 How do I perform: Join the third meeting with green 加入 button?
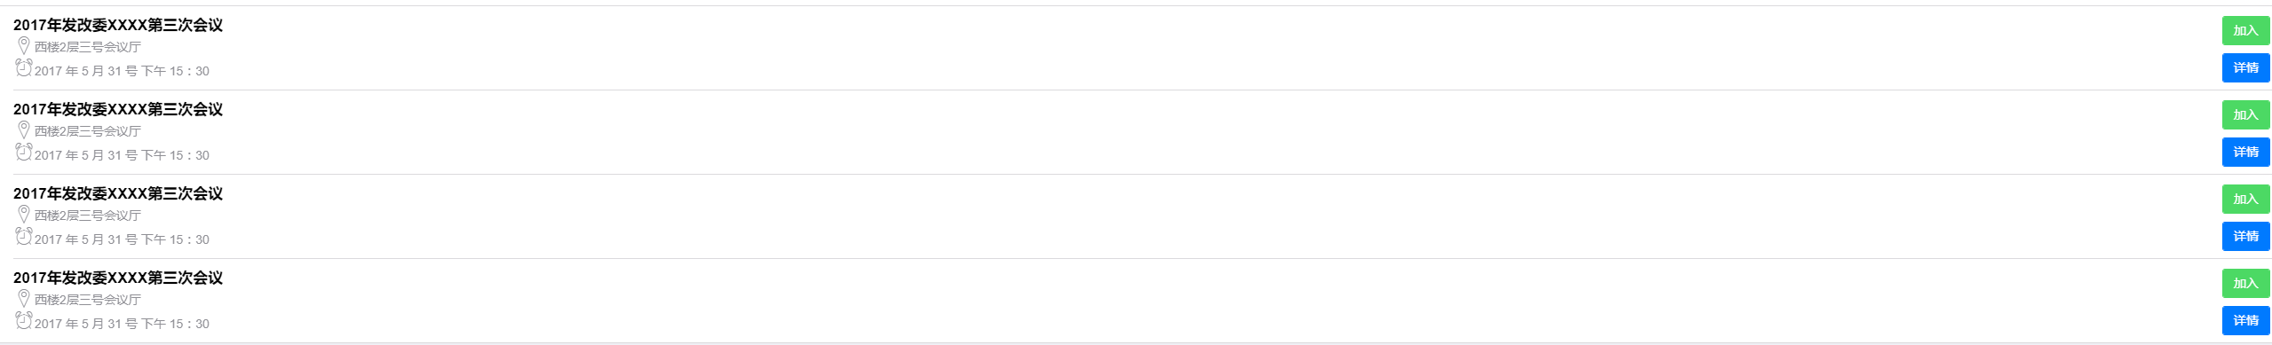pos(2245,199)
